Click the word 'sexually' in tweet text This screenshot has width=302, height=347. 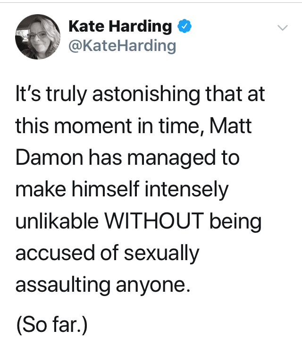162,254
